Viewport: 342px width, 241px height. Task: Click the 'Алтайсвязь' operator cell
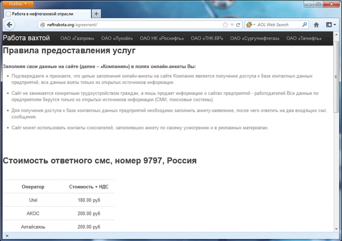pos(33,227)
